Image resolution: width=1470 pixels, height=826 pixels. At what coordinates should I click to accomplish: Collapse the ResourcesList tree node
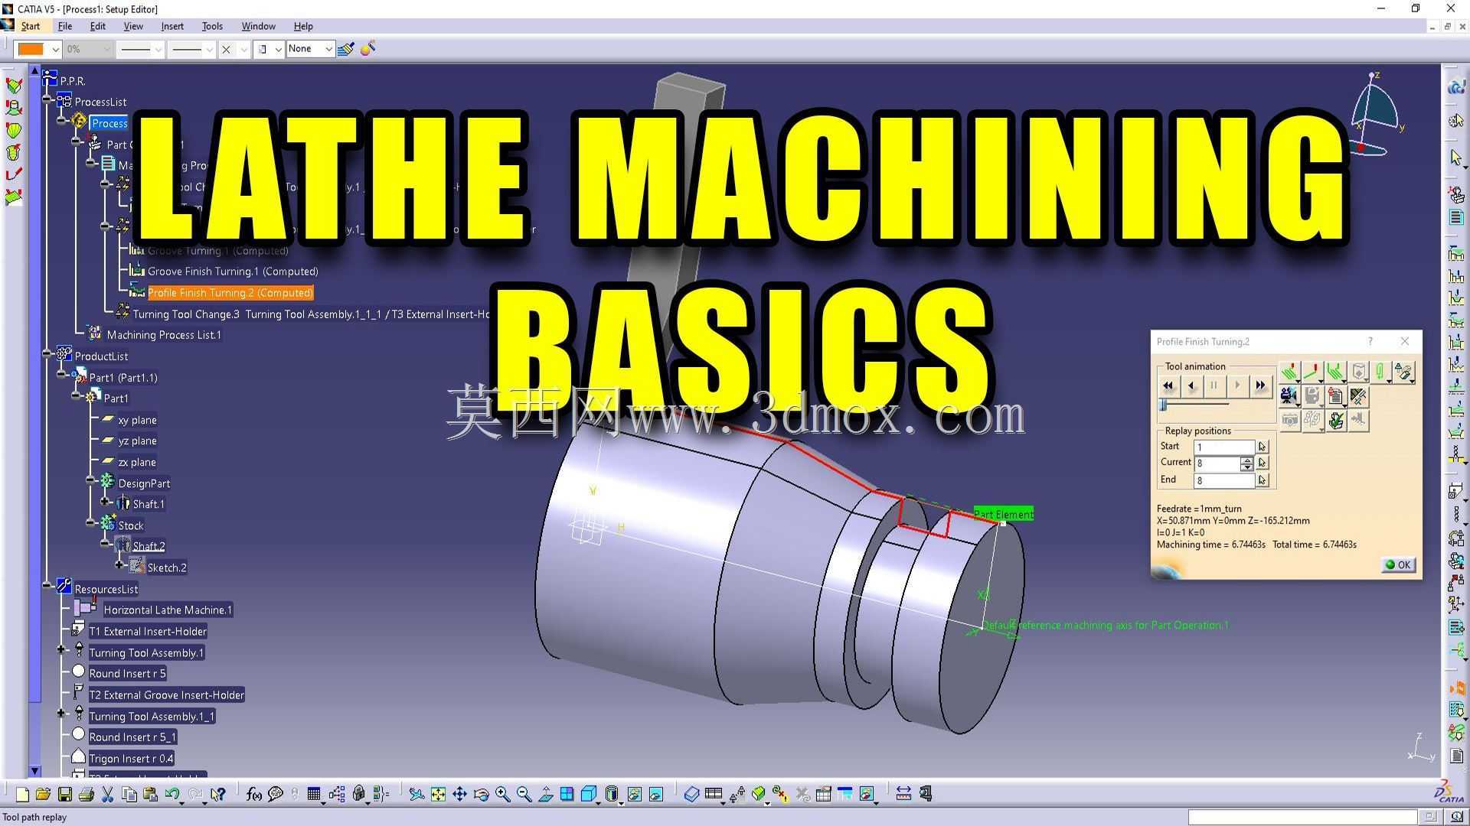click(47, 587)
